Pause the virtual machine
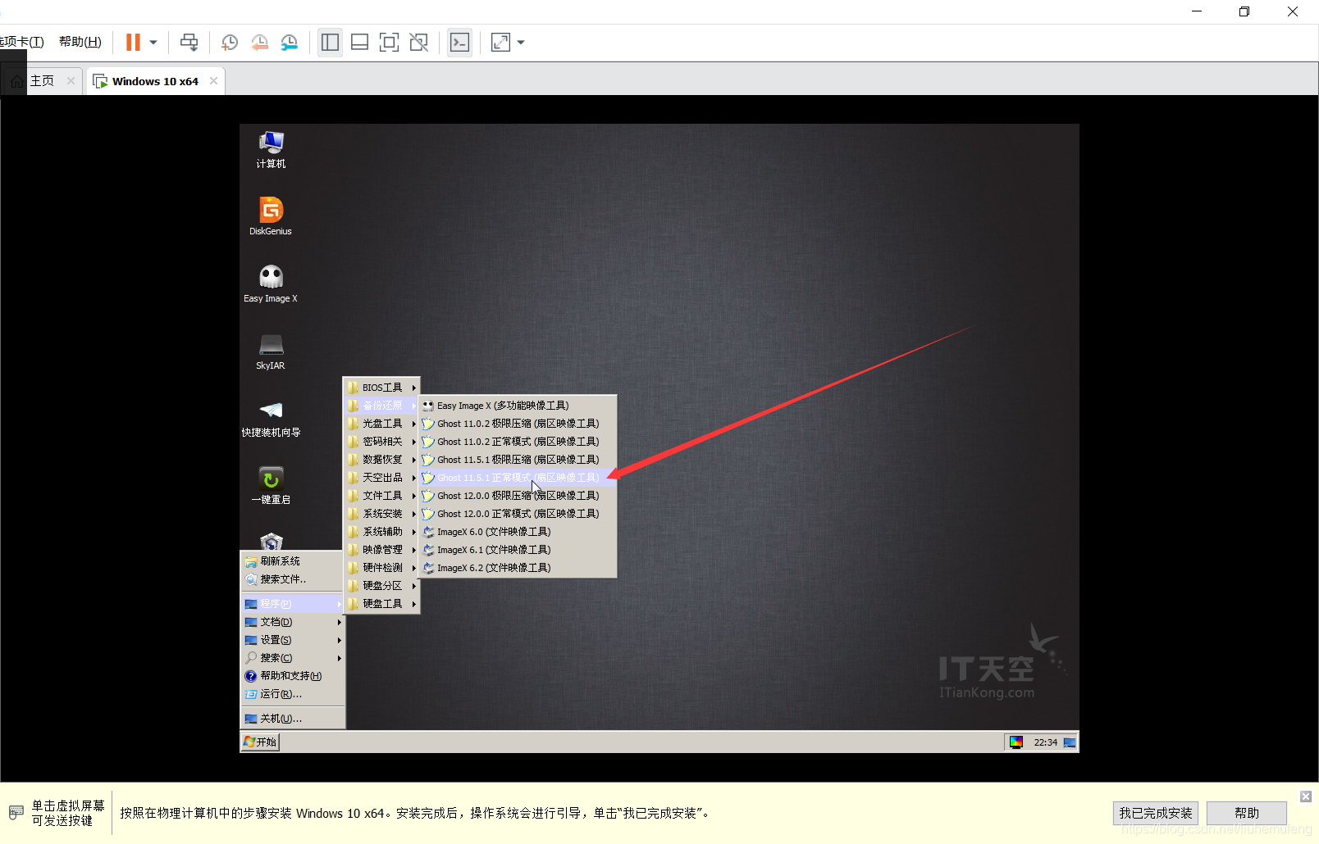Screen dimensions: 1319x844 pos(133,42)
